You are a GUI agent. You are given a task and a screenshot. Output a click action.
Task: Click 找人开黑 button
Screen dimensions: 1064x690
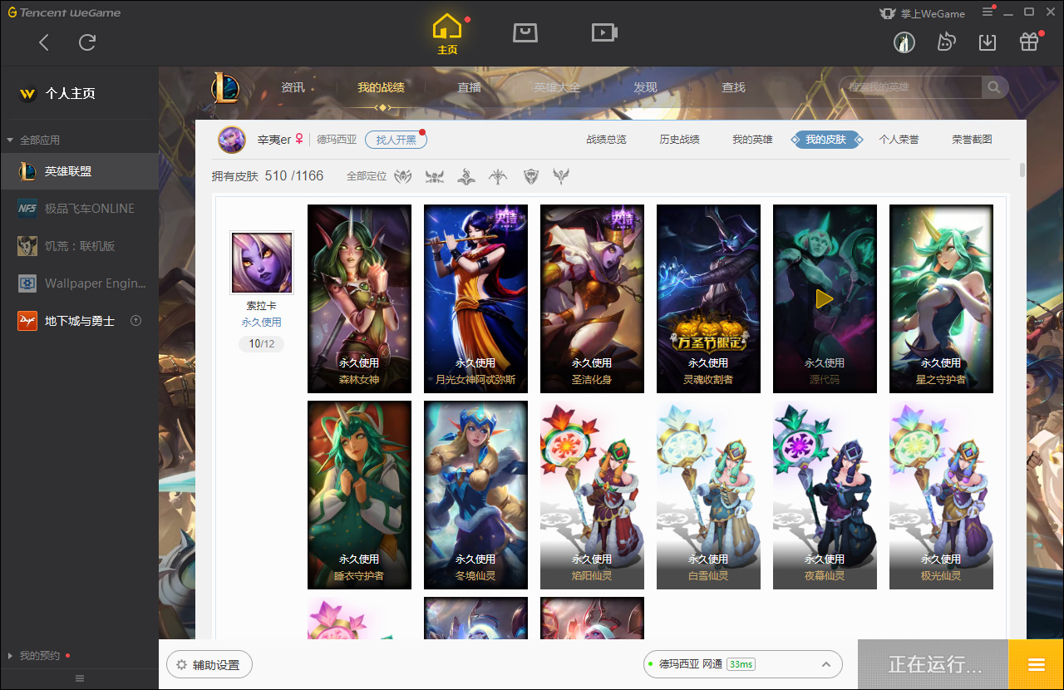[x=396, y=140]
